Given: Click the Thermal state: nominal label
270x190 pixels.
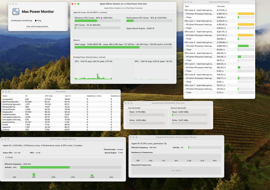Looking at the screenshot, I should [113, 150].
